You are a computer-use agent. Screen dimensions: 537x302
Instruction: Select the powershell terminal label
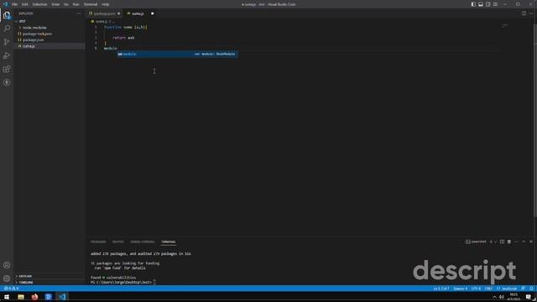[x=476, y=242]
